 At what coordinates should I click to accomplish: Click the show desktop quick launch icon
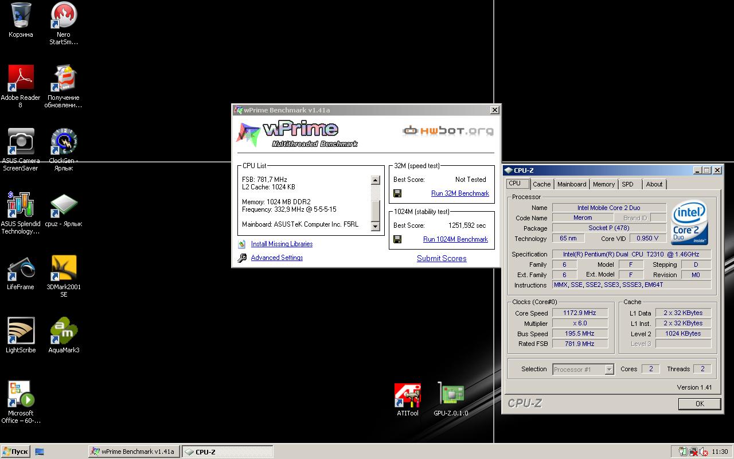click(40, 452)
